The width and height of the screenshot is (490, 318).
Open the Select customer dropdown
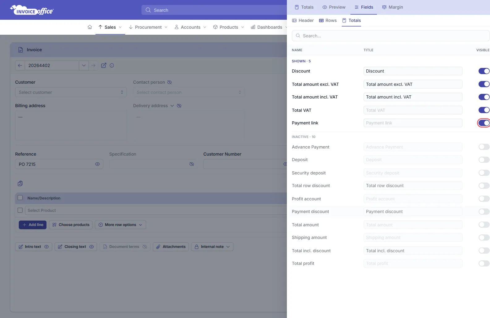click(71, 92)
